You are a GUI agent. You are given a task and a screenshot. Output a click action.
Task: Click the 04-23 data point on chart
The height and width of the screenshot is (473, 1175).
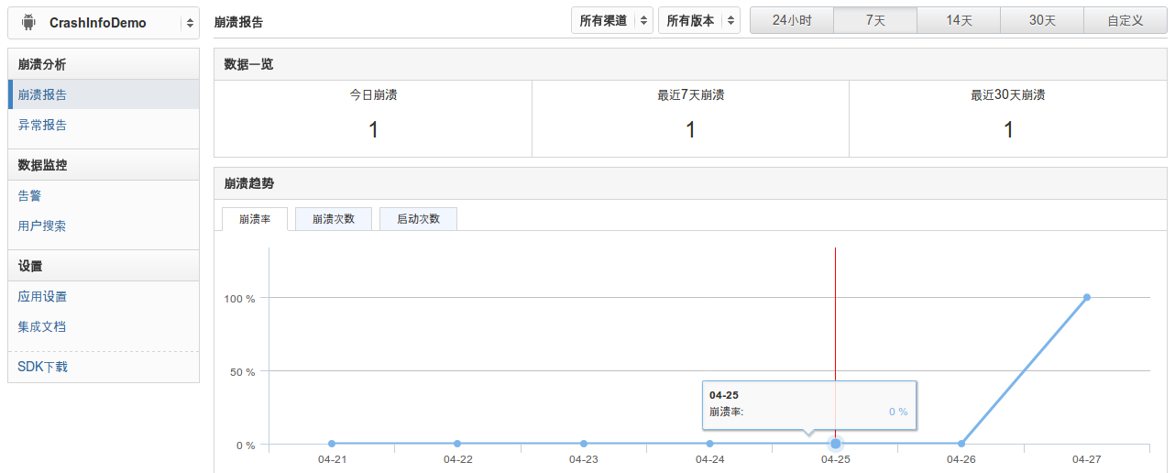[584, 444]
